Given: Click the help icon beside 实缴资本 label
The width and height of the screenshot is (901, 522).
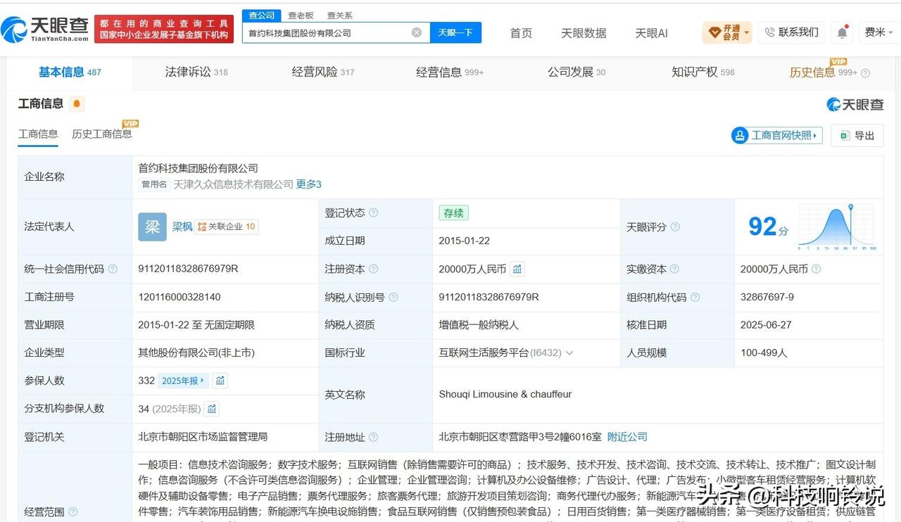Looking at the screenshot, I should [675, 269].
